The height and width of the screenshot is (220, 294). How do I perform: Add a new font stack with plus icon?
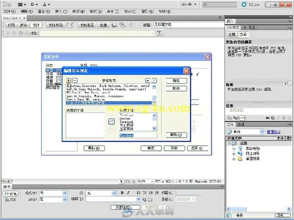tap(68, 80)
